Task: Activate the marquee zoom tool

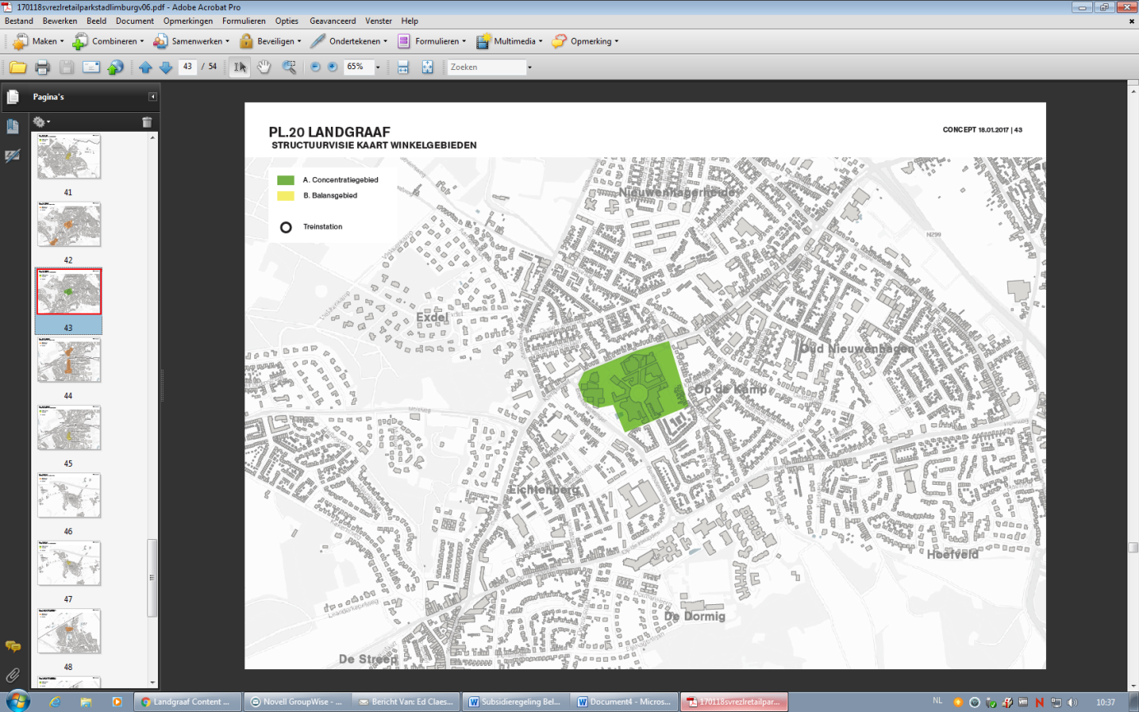Action: click(289, 67)
